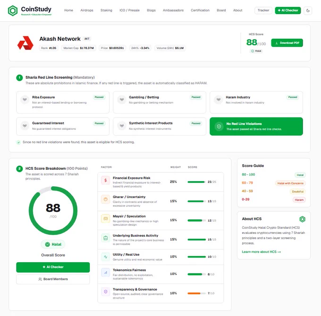Click orange Transparency & Governance score bar

[x=196, y=293]
